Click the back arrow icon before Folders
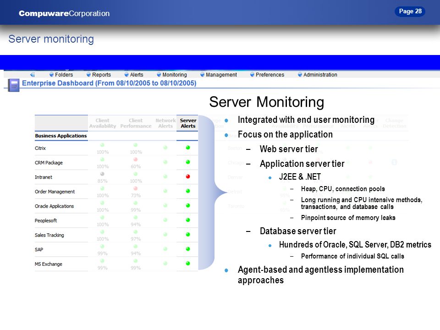Viewport: 440px width, 330px height. click(x=32, y=75)
